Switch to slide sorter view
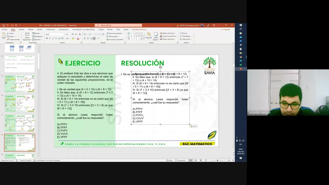329x185 pixels. coord(196,160)
